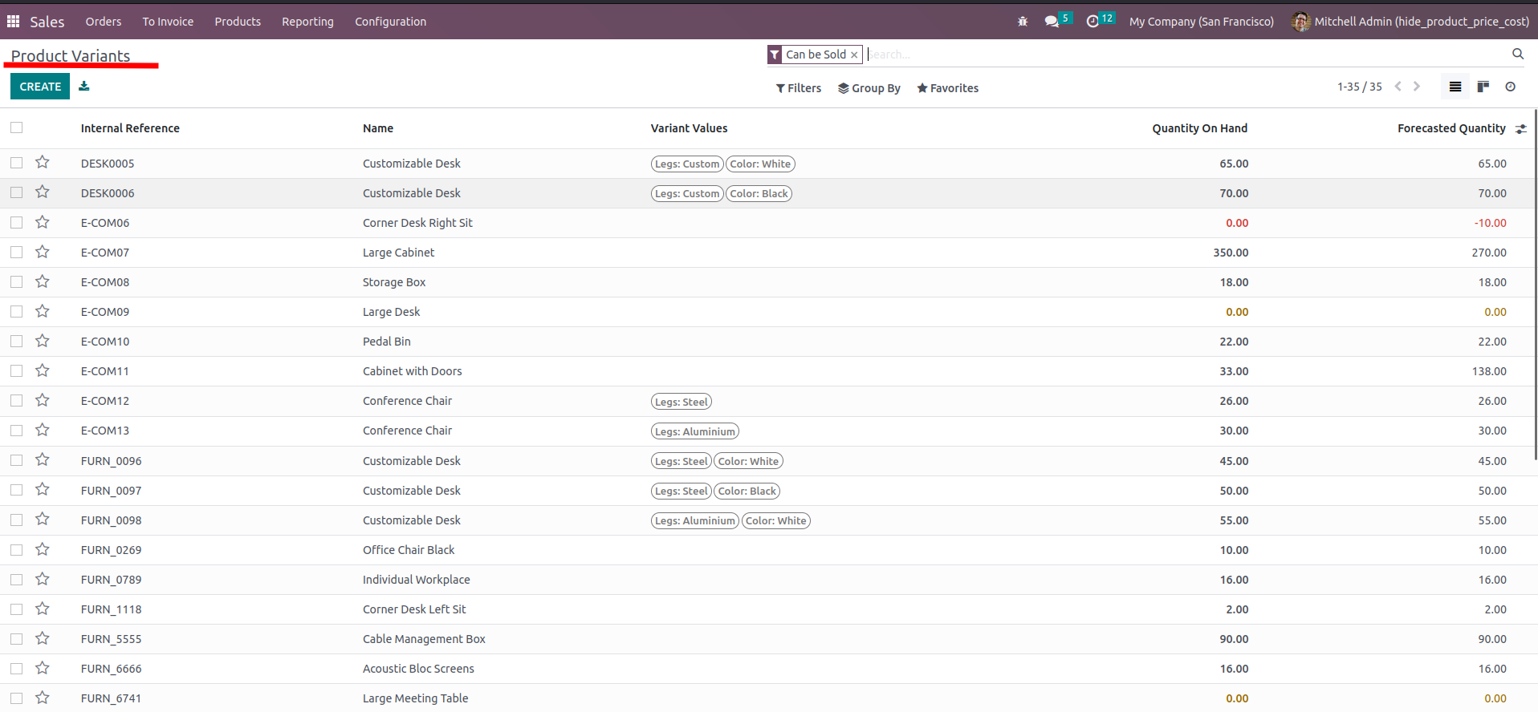The height and width of the screenshot is (712, 1538).
Task: Click the 1-35 / 35 pager counter
Action: (1359, 87)
